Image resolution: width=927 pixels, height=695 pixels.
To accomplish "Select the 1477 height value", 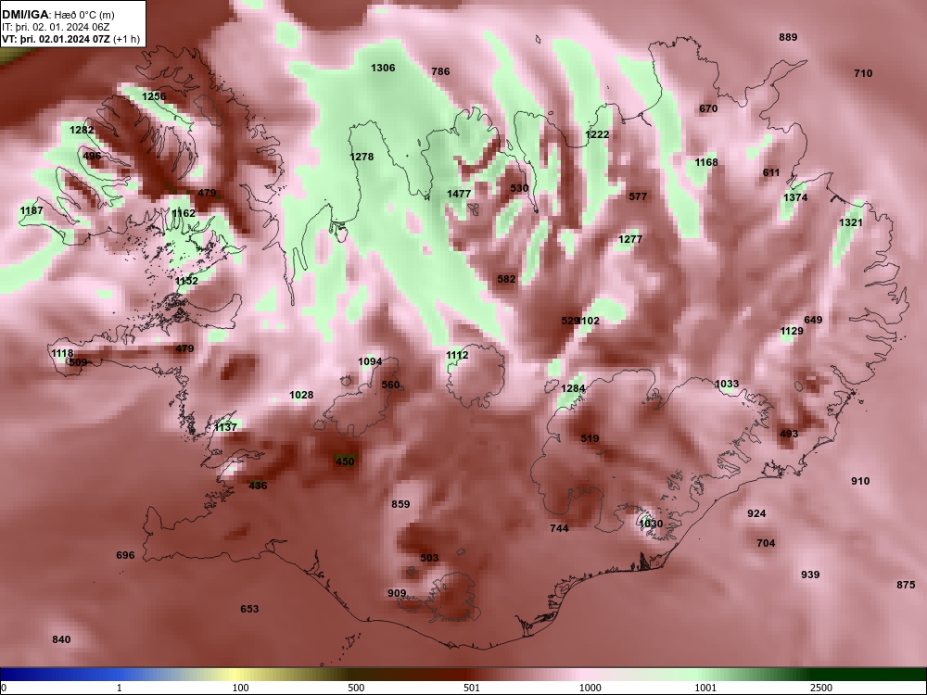I will point(459,194).
